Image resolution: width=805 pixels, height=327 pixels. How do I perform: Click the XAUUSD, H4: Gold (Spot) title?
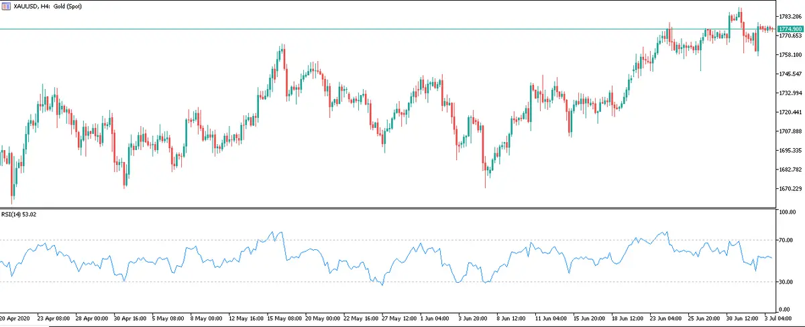point(47,5)
